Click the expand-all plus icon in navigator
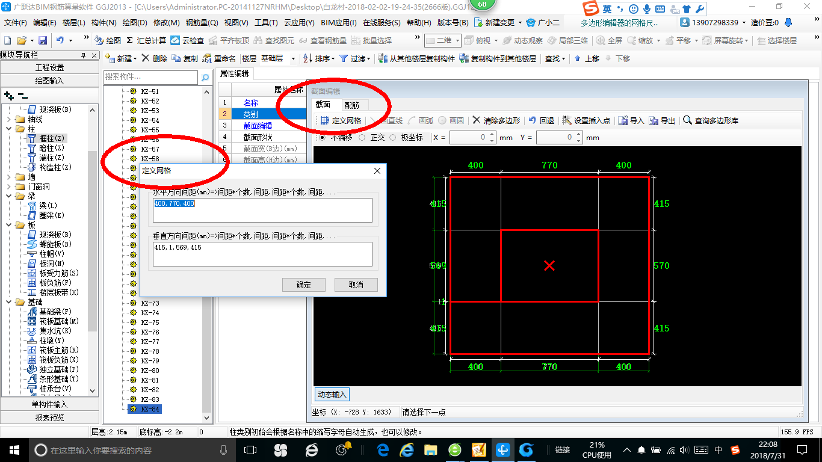The image size is (822, 462). [8, 96]
